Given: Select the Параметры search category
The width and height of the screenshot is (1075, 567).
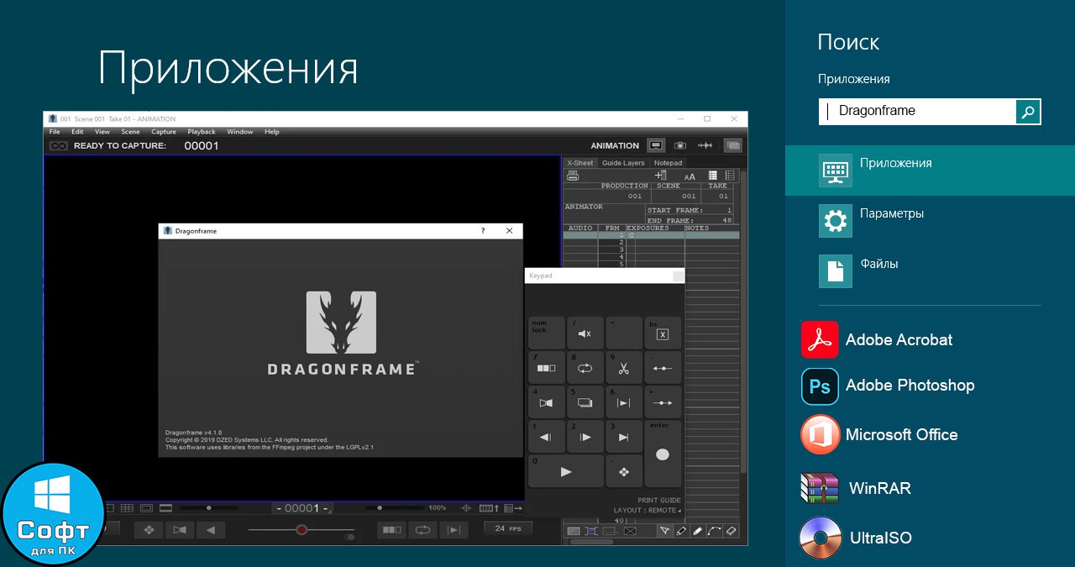Looking at the screenshot, I should [930, 221].
